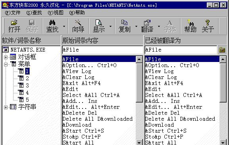The height and width of the screenshot is (145, 229).
Task: Open the 文件 (File) menu
Action: pyautogui.click(x=13, y=13)
